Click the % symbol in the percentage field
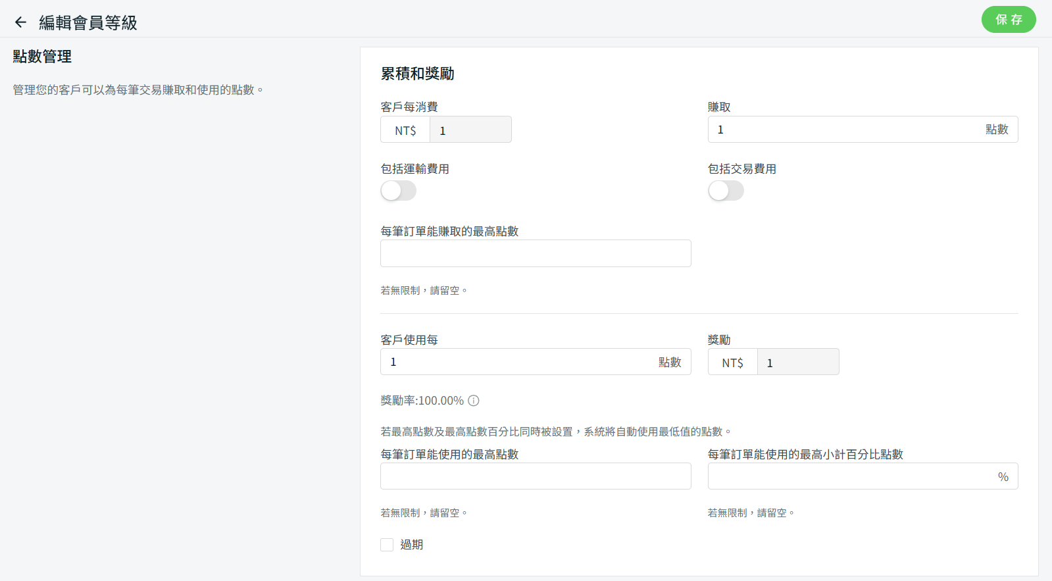 pos(1003,477)
